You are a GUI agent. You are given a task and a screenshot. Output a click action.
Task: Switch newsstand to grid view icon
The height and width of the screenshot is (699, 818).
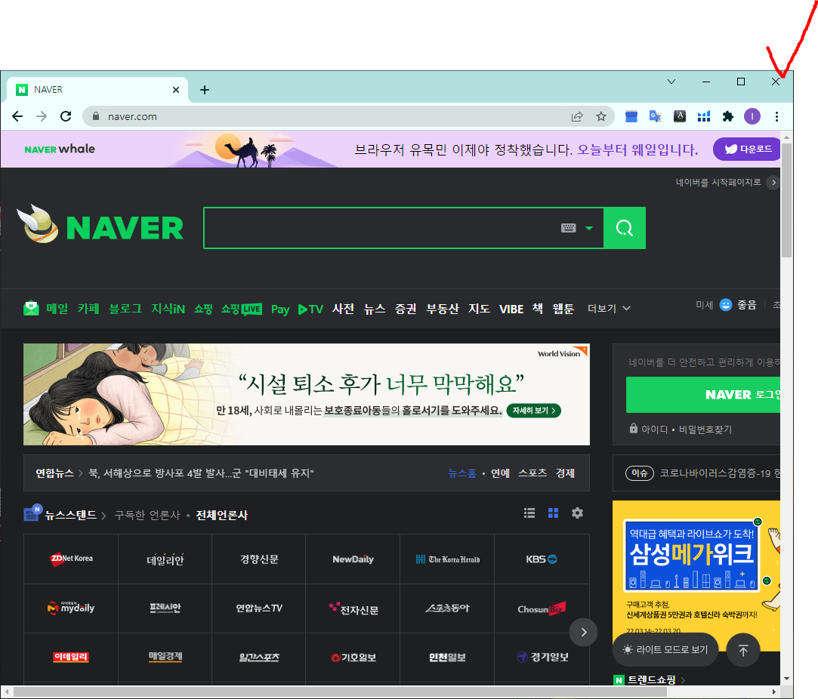554,513
